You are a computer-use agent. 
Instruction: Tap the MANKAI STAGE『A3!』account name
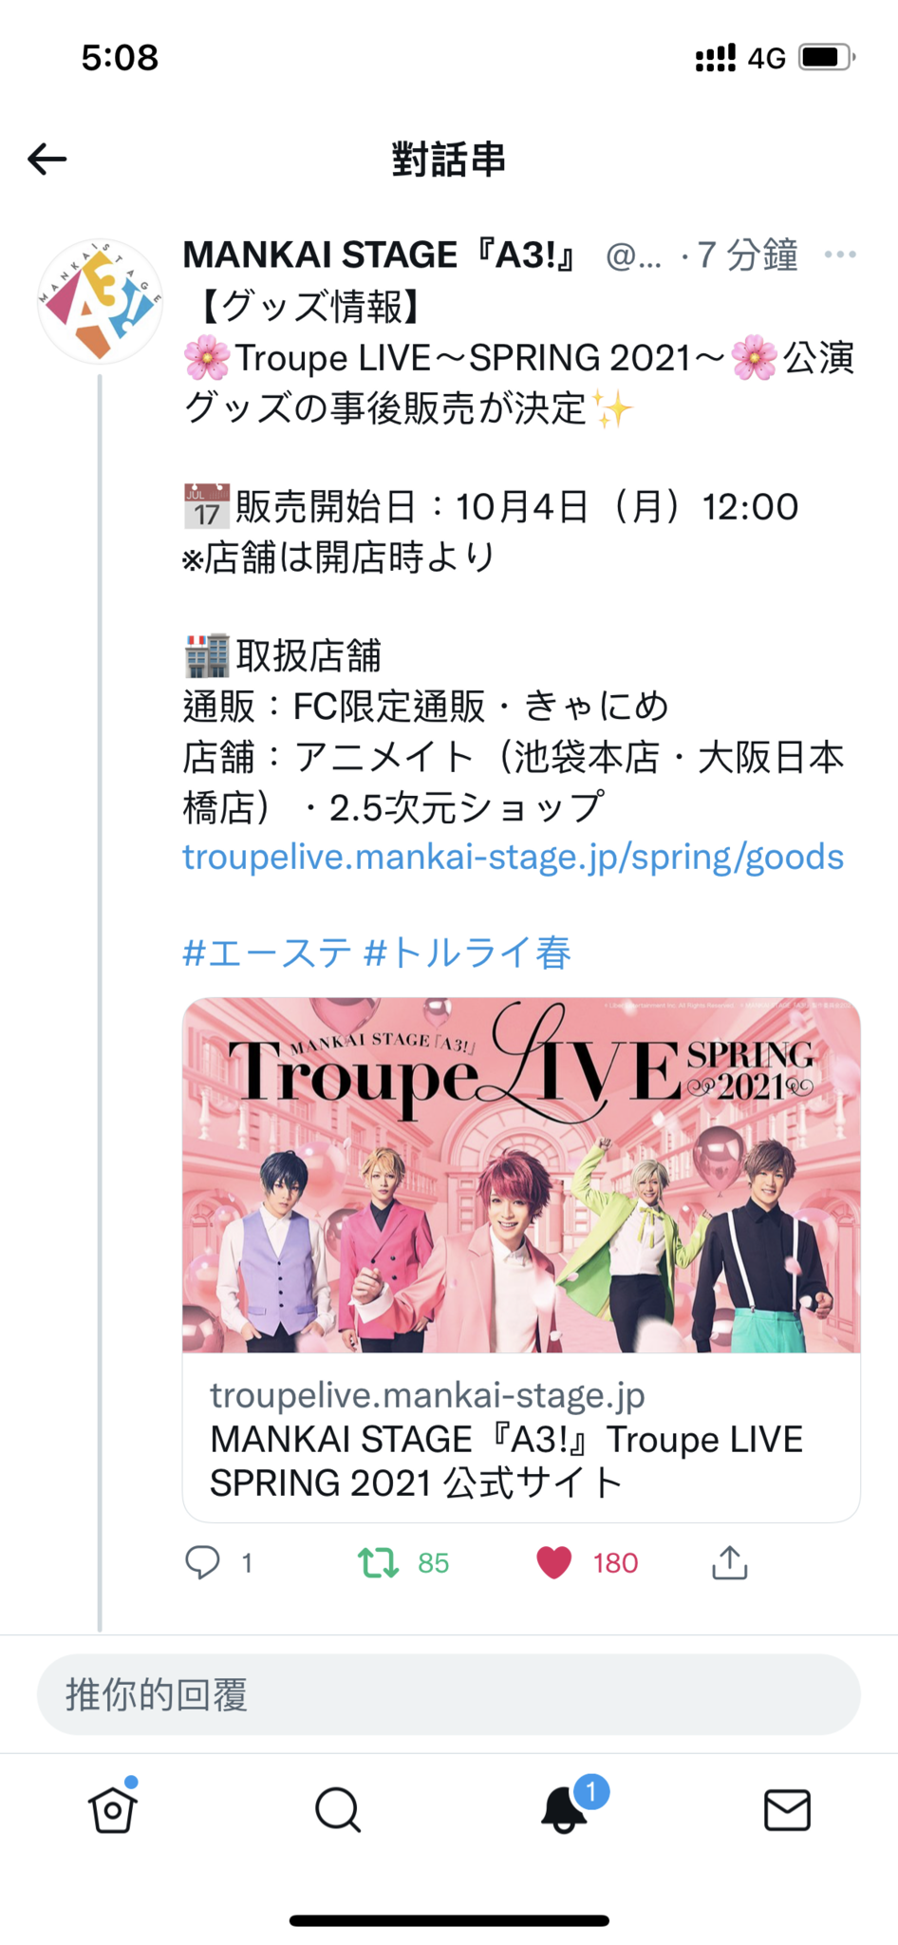[x=380, y=255]
